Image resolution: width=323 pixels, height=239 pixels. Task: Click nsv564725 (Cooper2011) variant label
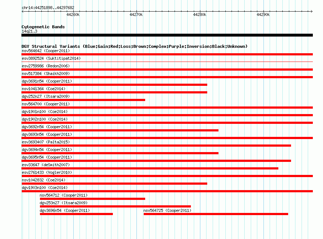[x=167, y=210]
